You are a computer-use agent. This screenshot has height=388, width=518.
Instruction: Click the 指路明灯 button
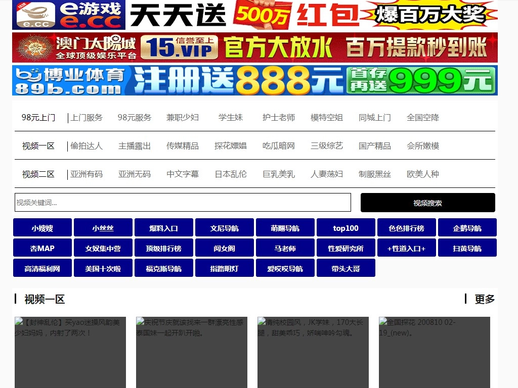pyautogui.click(x=224, y=268)
